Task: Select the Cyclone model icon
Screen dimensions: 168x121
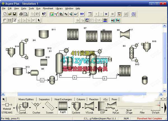Action: click(76, 107)
